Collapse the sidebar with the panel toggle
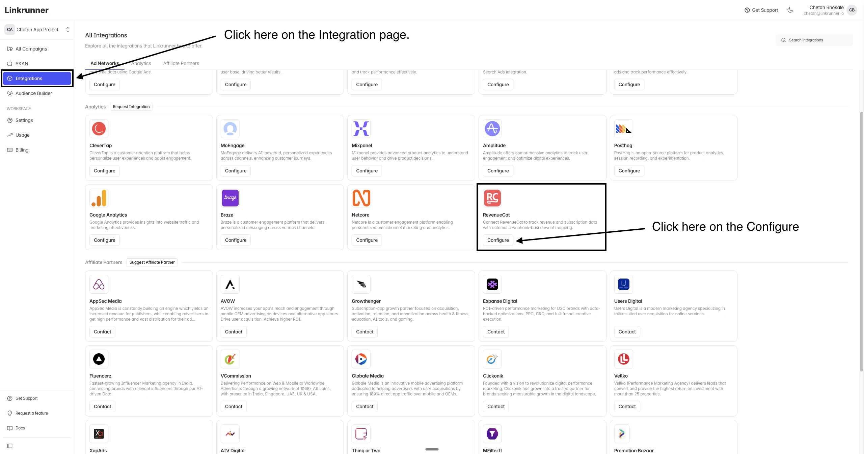 tap(9, 446)
